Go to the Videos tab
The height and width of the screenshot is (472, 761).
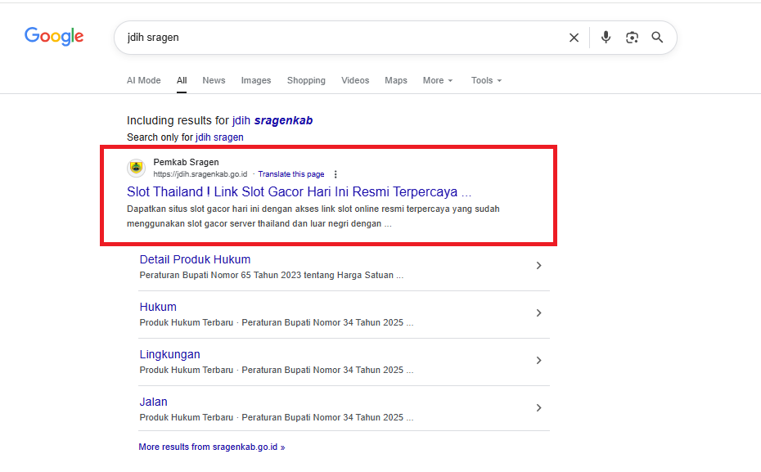(355, 80)
